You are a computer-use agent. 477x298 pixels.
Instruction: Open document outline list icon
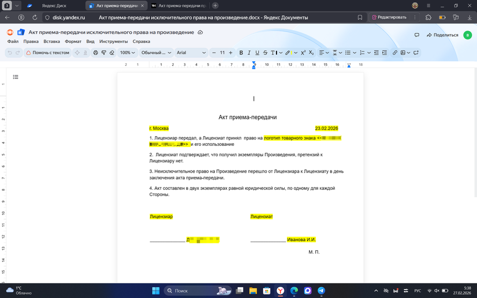[x=16, y=77]
